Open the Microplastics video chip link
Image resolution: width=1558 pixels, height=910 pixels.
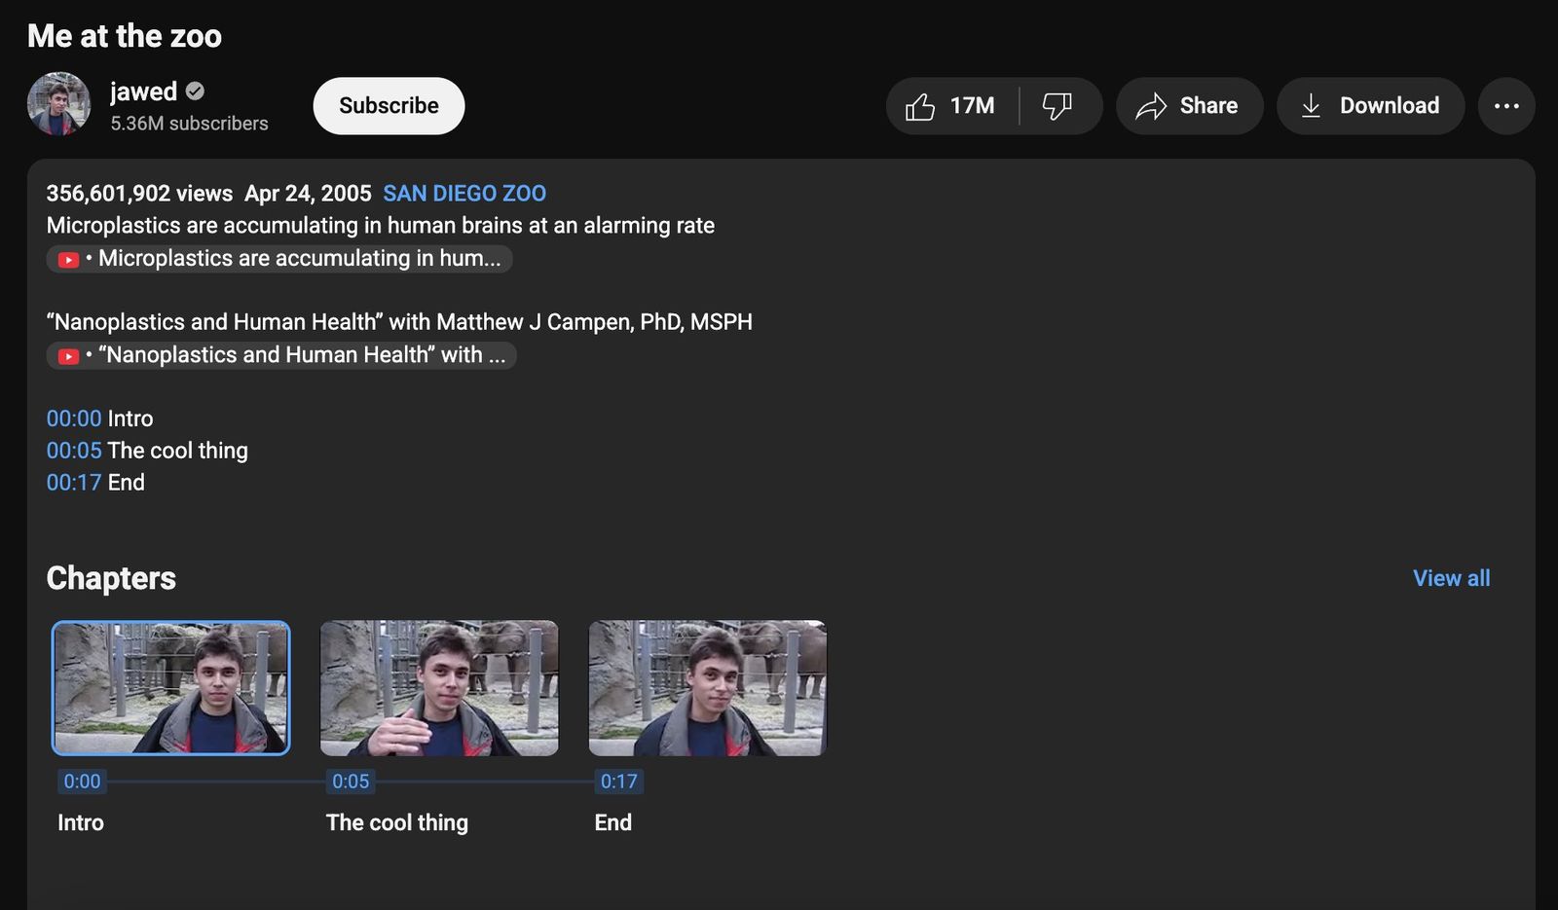279,259
